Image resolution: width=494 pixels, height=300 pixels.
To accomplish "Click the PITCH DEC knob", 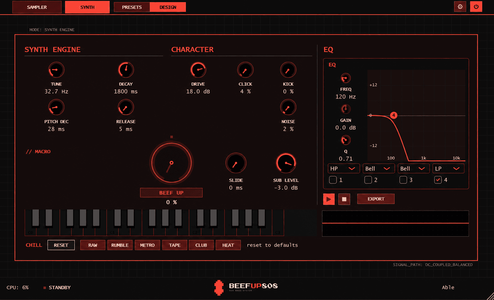I will (56, 108).
